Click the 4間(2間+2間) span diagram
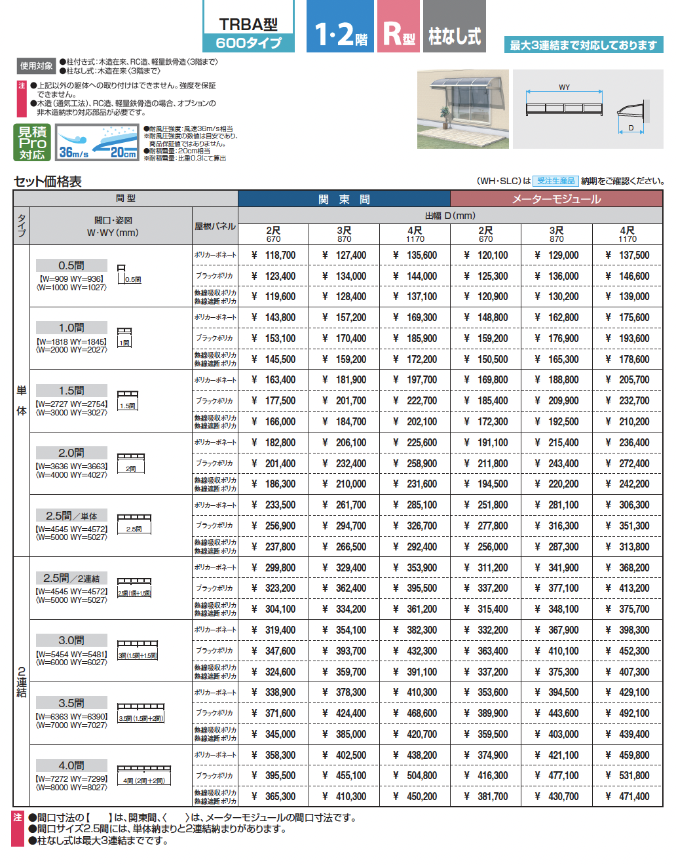Screen dimensions: 676x865 click(x=144, y=775)
